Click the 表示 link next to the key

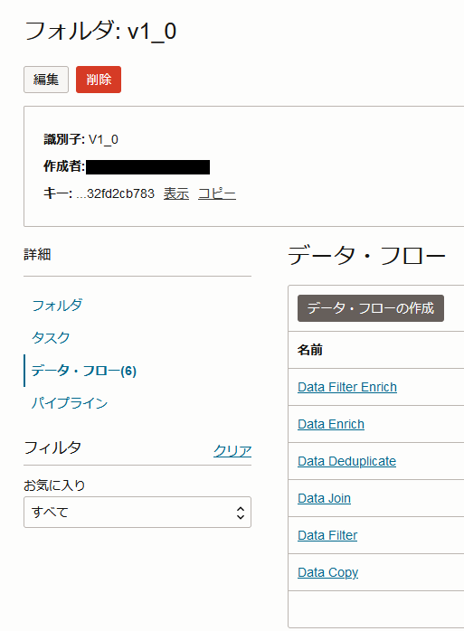click(x=176, y=194)
